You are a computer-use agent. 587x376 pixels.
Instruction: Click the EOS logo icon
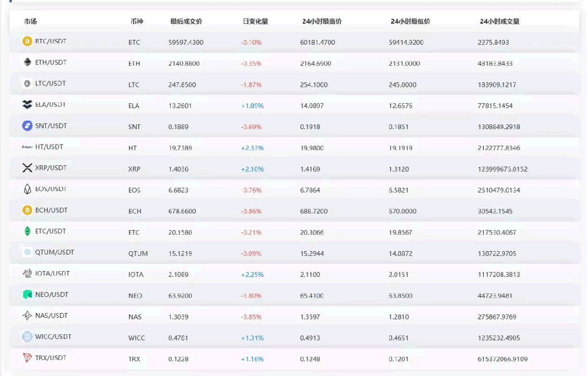click(x=27, y=189)
